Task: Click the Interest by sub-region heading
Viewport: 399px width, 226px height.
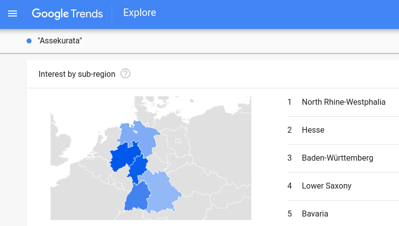Action: [77, 74]
